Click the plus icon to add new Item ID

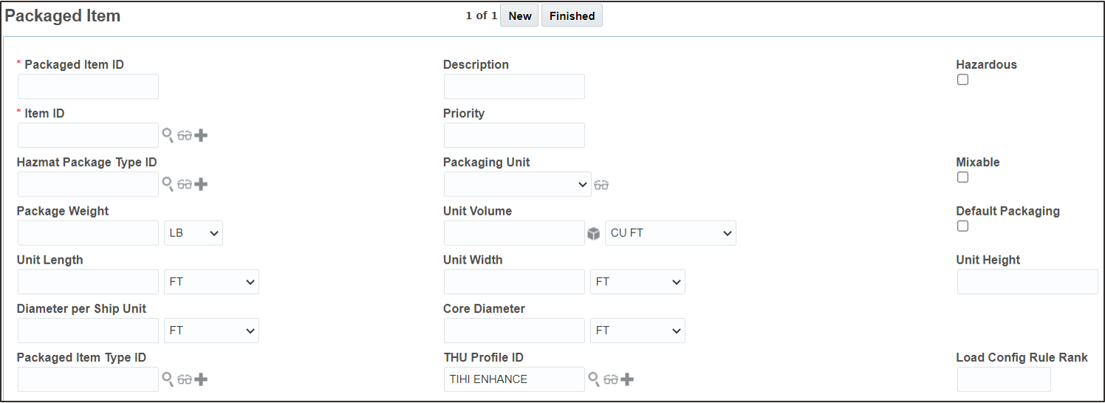201,136
